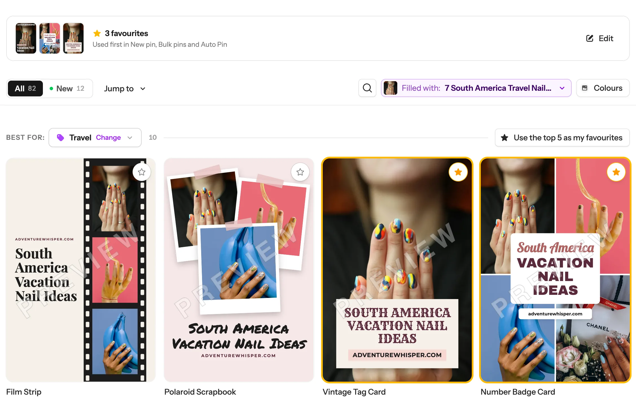
Task: Expand the Filled with South America dropdown
Action: point(476,88)
